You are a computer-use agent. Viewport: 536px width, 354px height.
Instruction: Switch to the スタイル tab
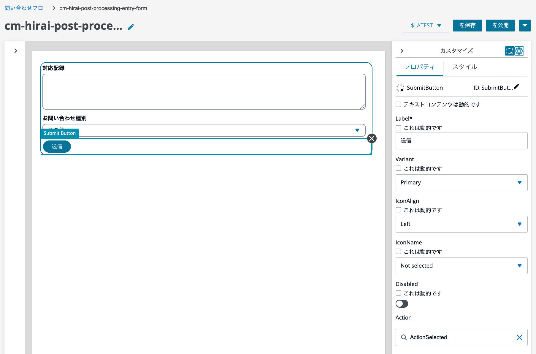[465, 67]
